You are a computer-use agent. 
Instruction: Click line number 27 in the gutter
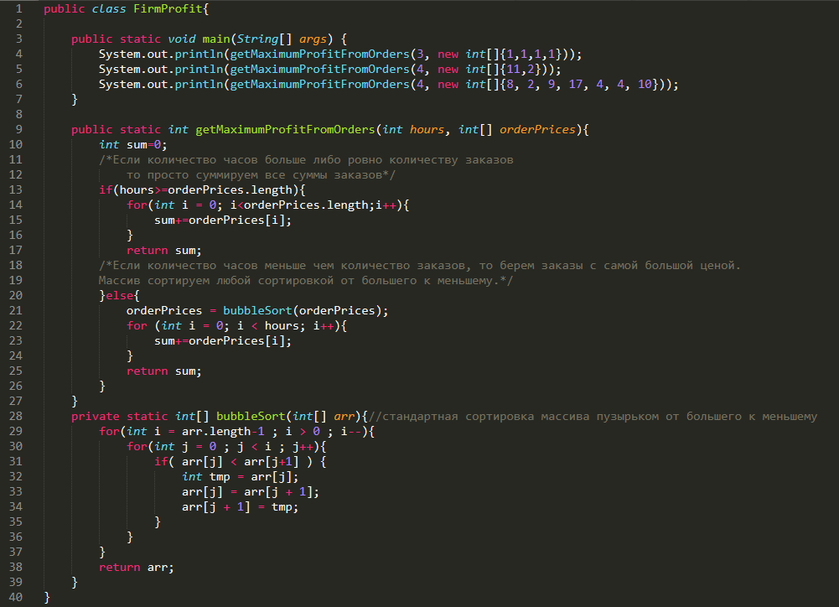(x=16, y=401)
